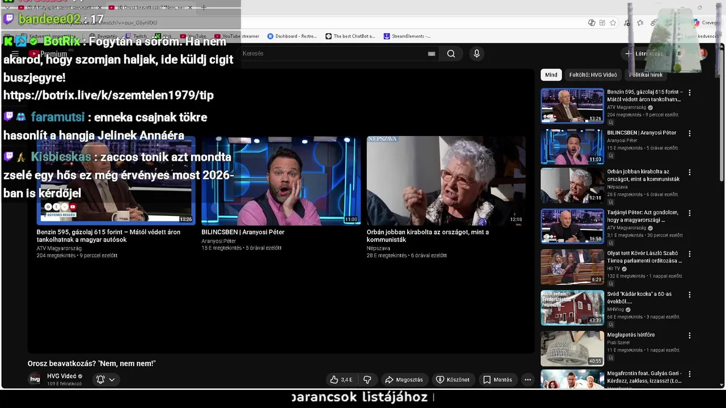Open YouTube streamer bookmark

237,36
